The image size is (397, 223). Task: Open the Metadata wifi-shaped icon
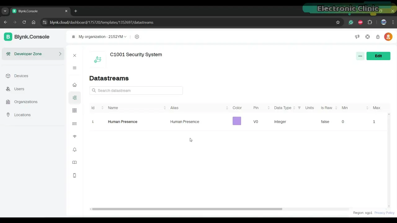click(74, 137)
